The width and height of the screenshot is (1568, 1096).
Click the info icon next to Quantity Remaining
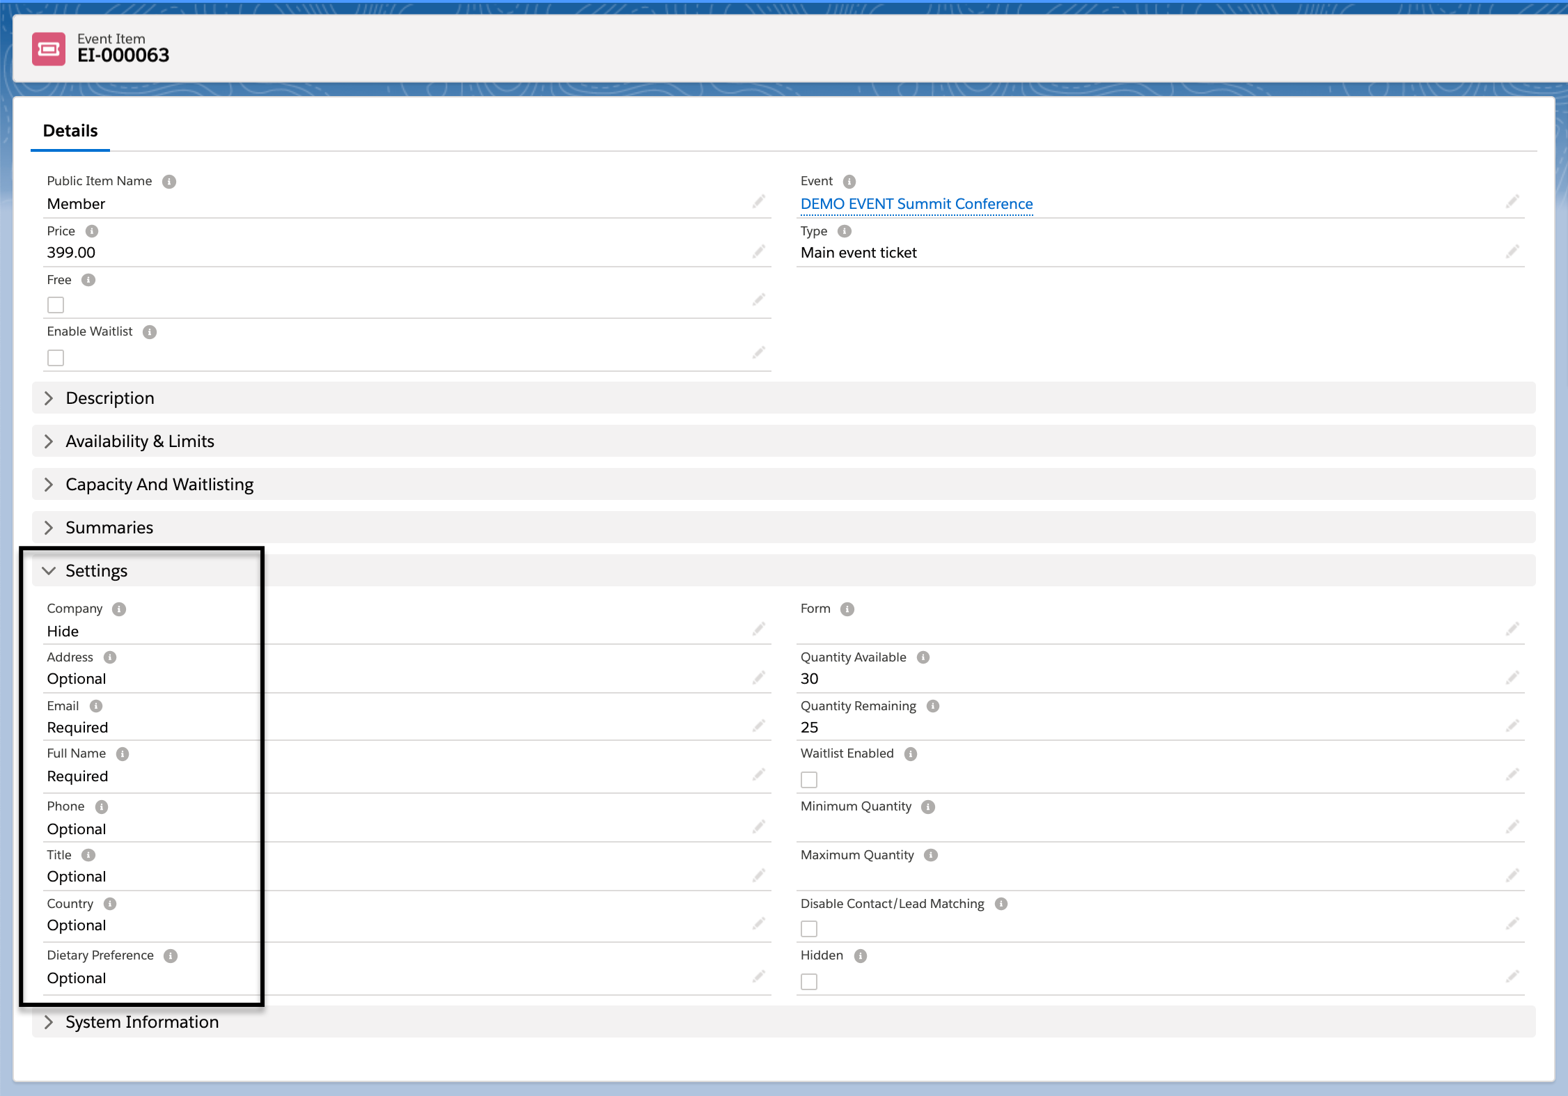pyautogui.click(x=933, y=706)
